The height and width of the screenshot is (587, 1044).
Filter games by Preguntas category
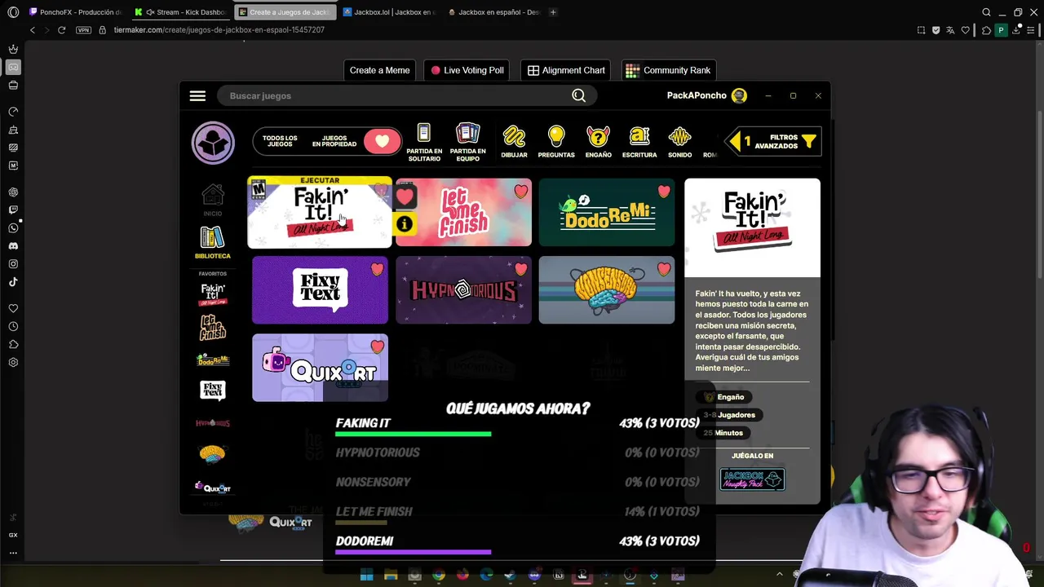556,143
